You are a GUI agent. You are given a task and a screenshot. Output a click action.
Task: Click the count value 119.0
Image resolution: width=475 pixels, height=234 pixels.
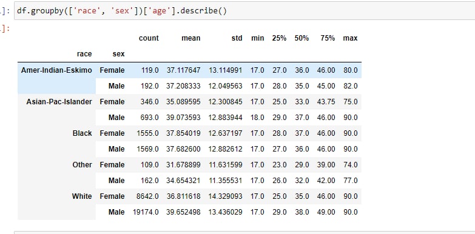[x=150, y=70]
